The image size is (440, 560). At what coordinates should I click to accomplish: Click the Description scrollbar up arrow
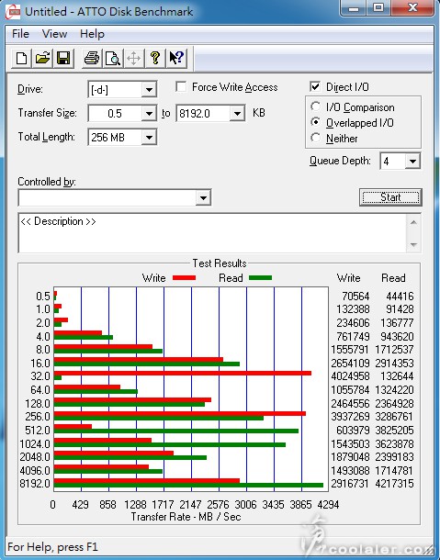tap(413, 222)
